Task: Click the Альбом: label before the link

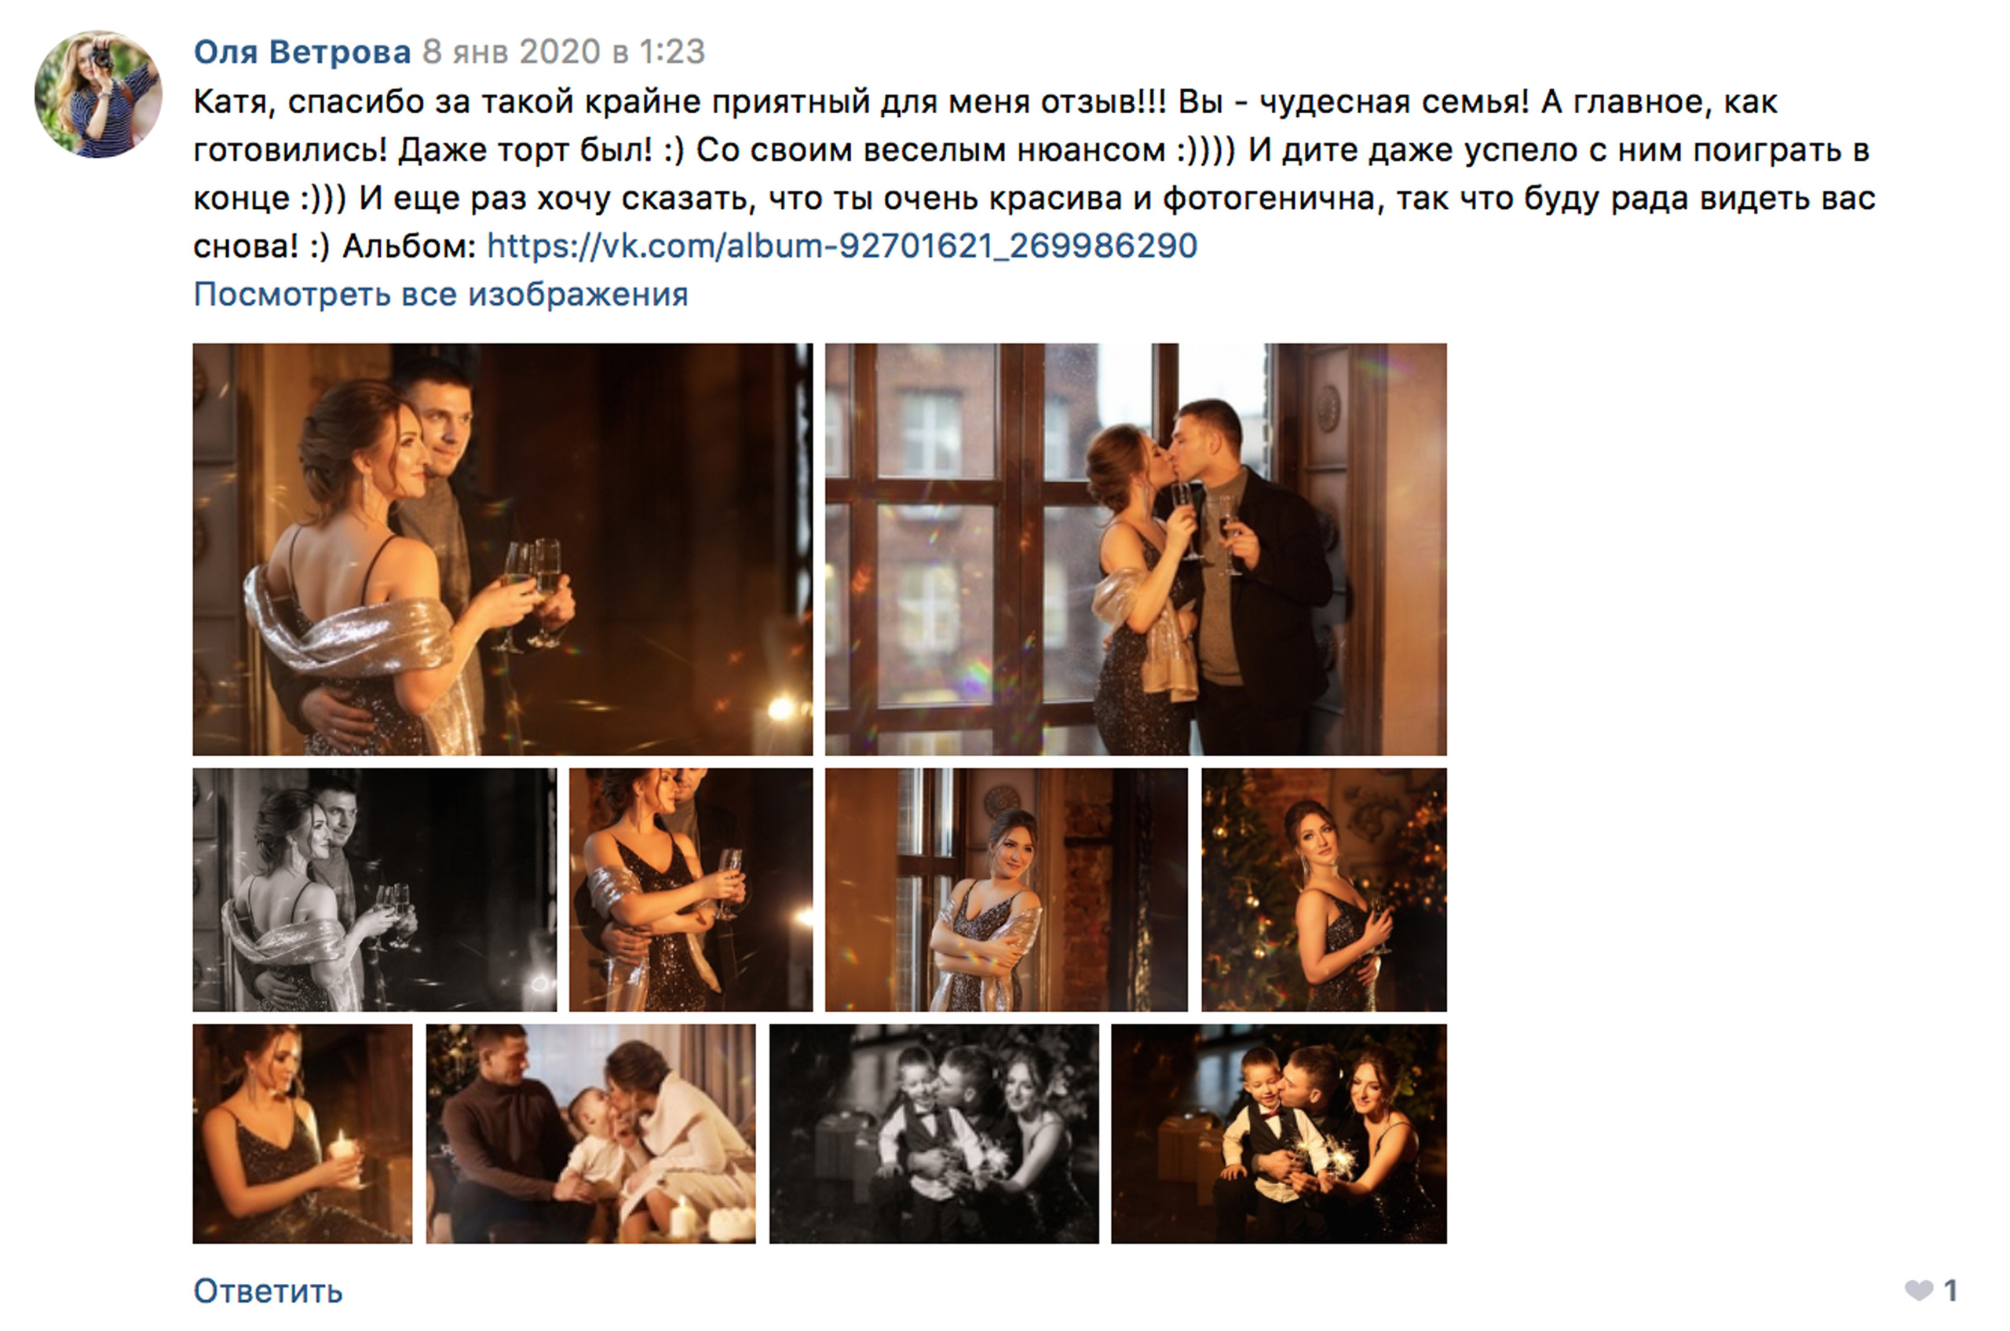Action: click(410, 245)
